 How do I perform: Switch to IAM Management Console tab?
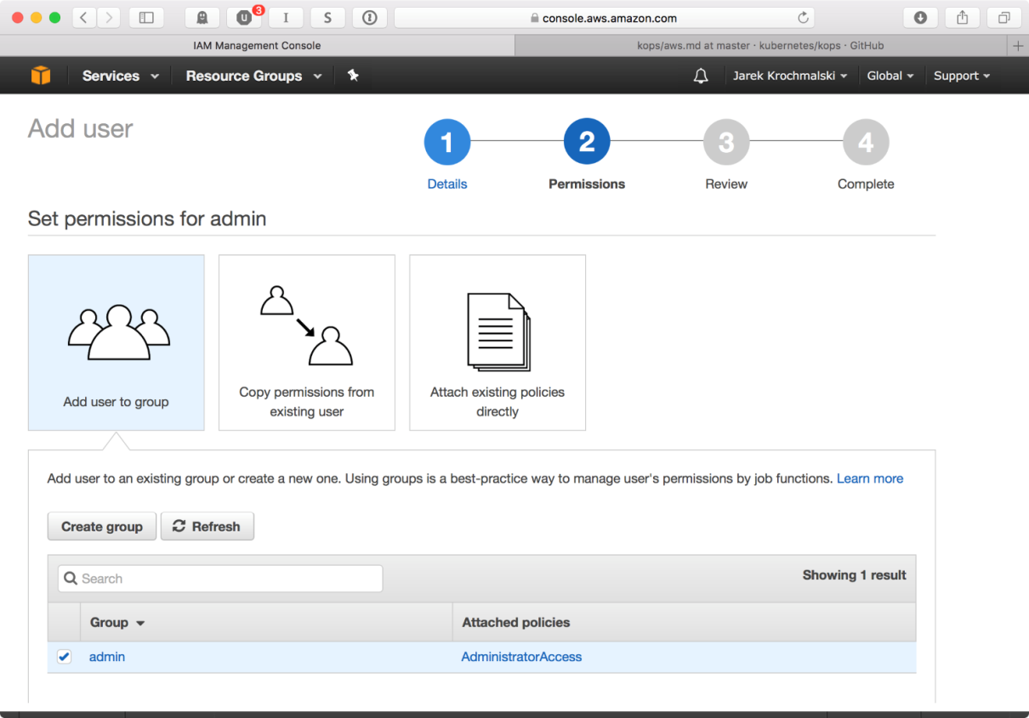pyautogui.click(x=257, y=46)
